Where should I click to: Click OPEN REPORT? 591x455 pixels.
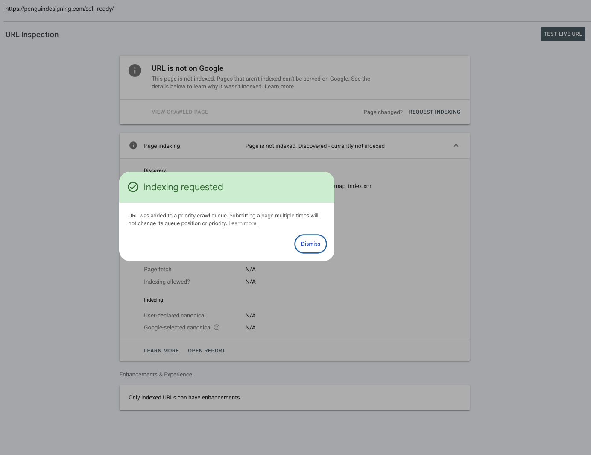coord(207,351)
